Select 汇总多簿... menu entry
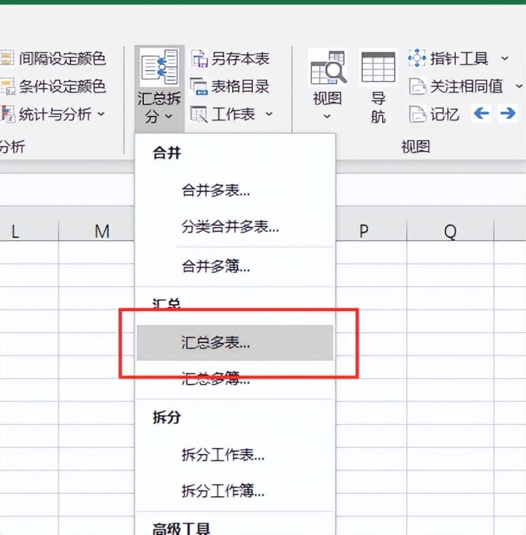The height and width of the screenshot is (535, 526). 235,378
